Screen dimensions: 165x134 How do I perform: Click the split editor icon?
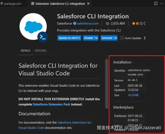point(156,4)
